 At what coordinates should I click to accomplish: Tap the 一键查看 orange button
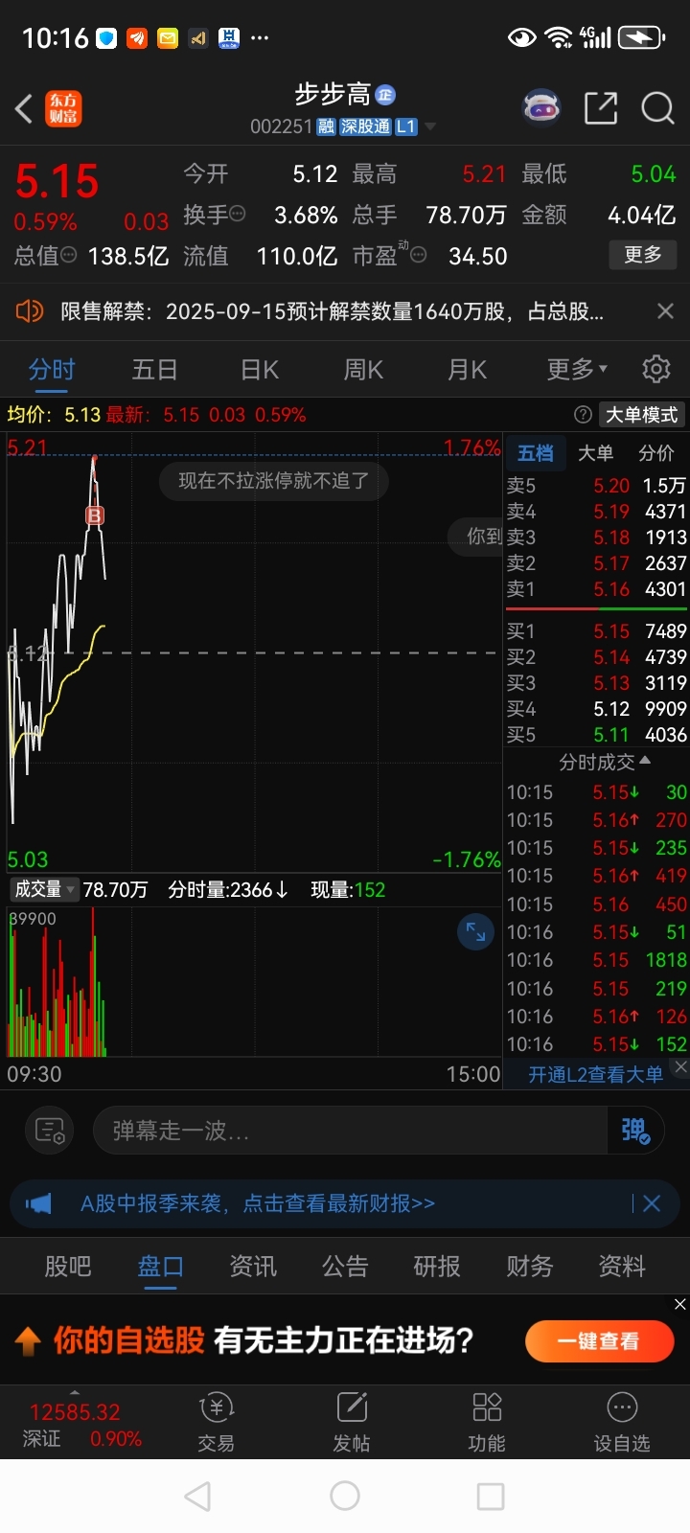(x=598, y=1340)
